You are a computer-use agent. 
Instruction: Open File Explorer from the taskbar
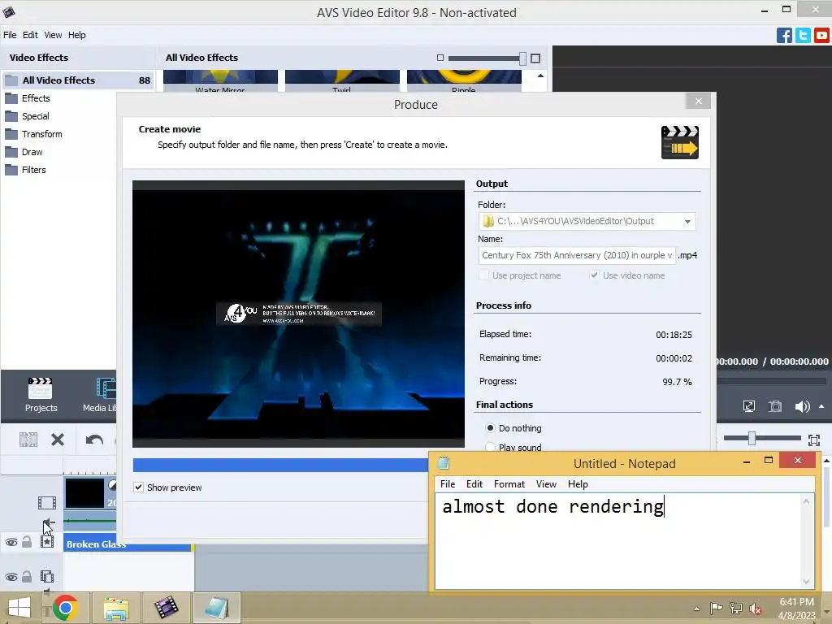115,608
